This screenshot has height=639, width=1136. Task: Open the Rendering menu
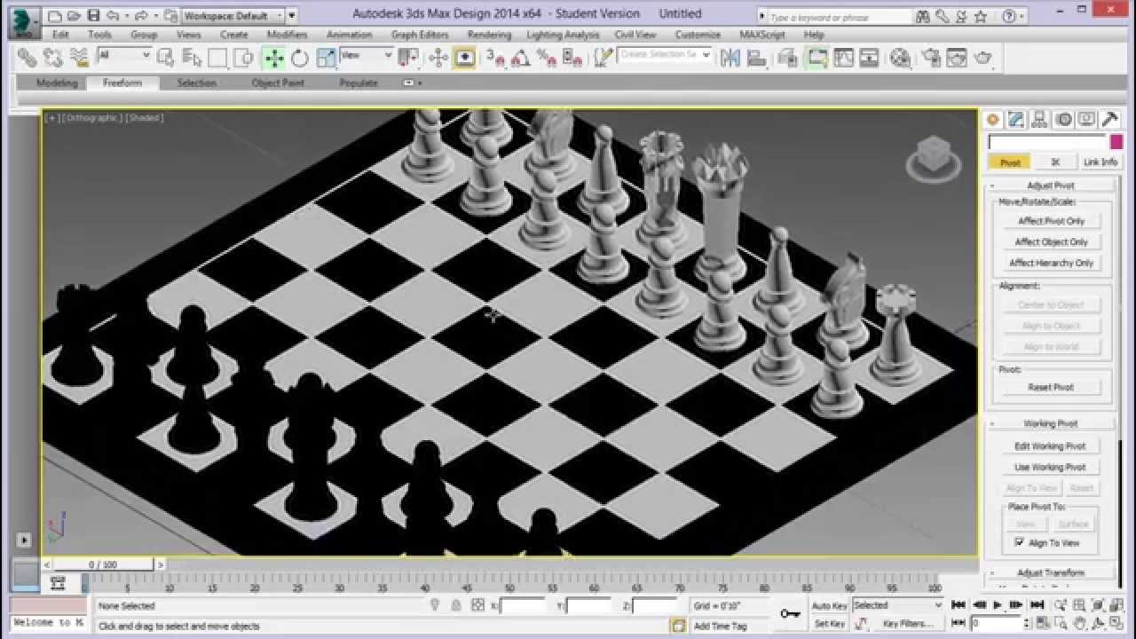[x=489, y=35]
